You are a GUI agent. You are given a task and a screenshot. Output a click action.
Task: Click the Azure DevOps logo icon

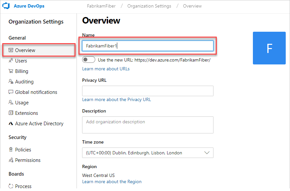[6, 6]
